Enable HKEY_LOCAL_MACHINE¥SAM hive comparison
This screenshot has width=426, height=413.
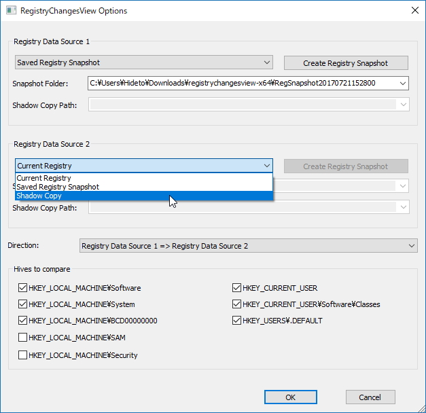click(x=23, y=338)
